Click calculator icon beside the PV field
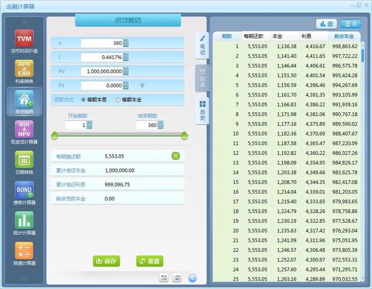Image resolution: width=372 pixels, height=289 pixels. pos(126,71)
